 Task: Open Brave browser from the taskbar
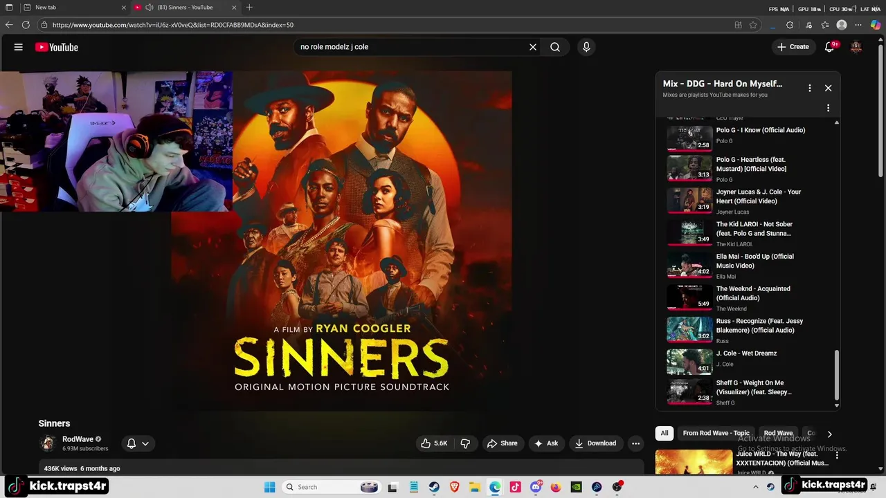tap(454, 487)
